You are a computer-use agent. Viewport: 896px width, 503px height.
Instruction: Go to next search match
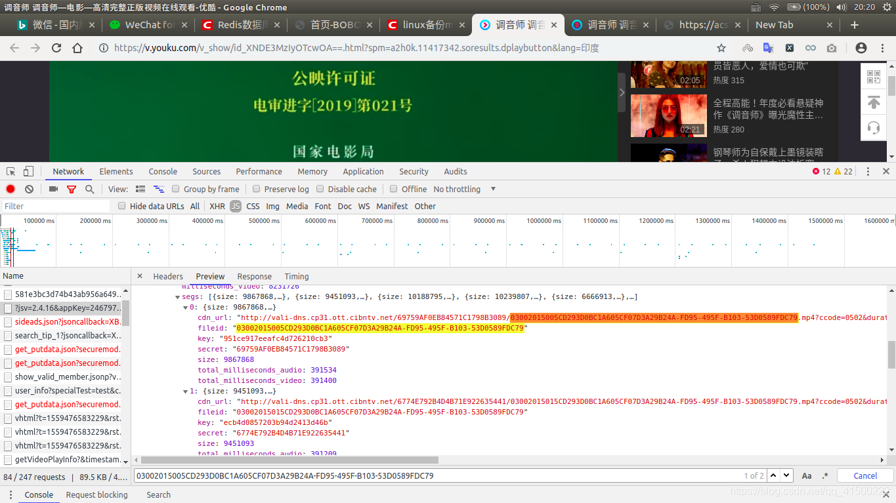[x=786, y=475]
